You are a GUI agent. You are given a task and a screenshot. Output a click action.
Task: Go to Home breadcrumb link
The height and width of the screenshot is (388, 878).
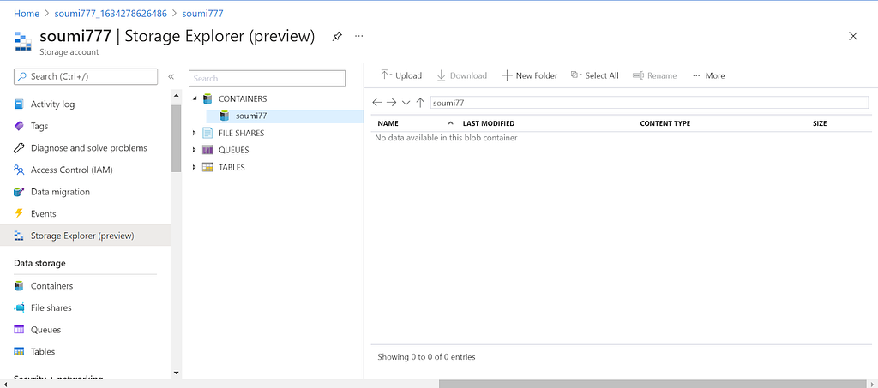click(27, 14)
